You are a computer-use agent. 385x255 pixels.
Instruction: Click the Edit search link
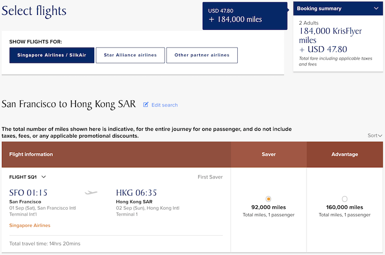(x=165, y=105)
